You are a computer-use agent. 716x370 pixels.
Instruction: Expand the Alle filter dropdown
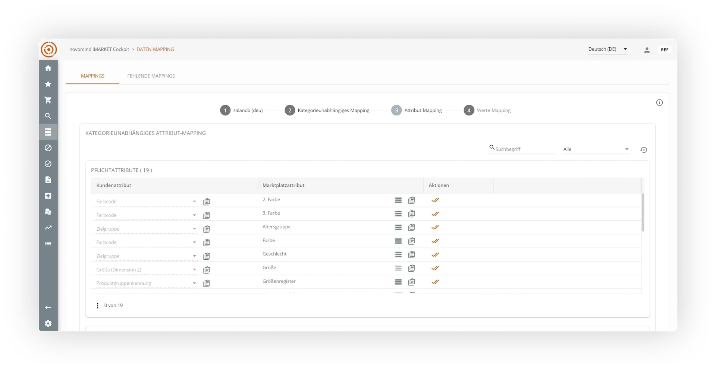pyautogui.click(x=596, y=149)
